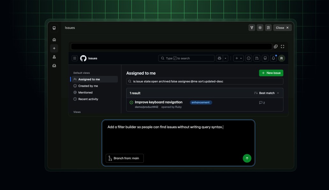Click the green 'New issue' button
The image size is (329, 190).
(x=271, y=73)
